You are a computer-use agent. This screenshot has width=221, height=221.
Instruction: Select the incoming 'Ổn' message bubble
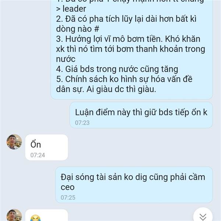(x=46, y=147)
